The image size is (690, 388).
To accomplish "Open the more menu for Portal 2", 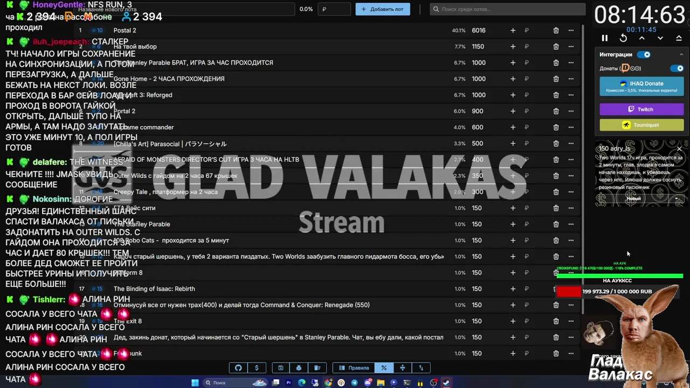I will click(x=571, y=111).
